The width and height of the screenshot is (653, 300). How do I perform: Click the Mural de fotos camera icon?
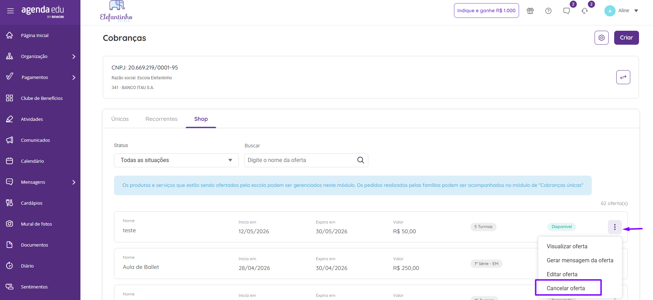[x=9, y=224]
